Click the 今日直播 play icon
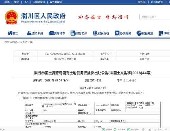 tap(115, 129)
